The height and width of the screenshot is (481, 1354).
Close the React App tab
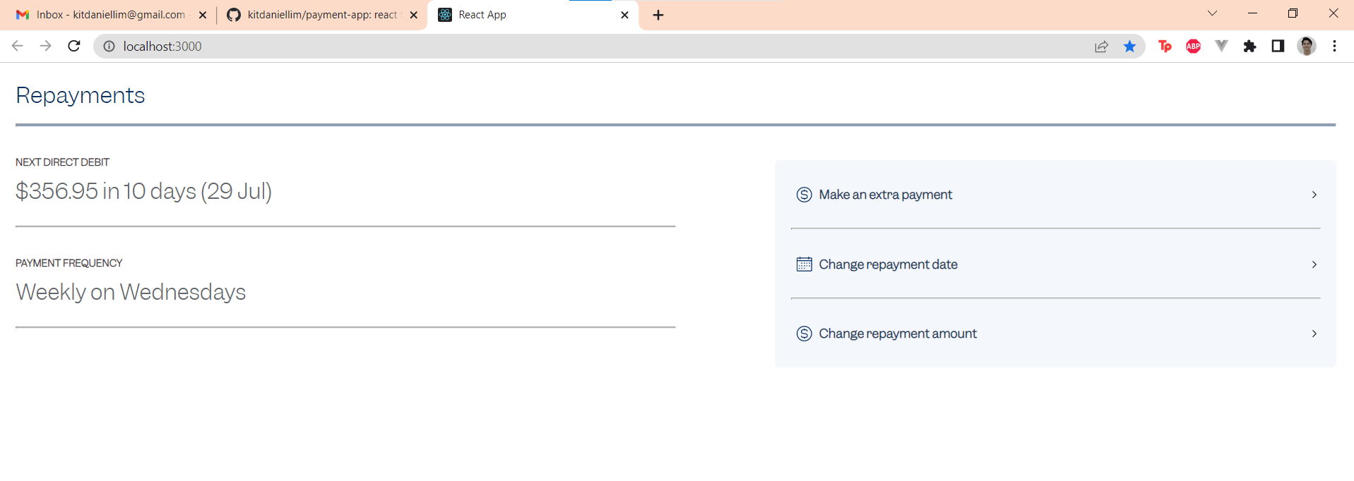624,15
